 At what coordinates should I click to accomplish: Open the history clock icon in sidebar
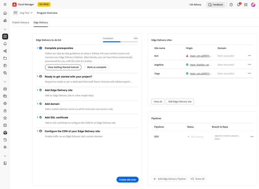pyautogui.click(x=5, y=140)
